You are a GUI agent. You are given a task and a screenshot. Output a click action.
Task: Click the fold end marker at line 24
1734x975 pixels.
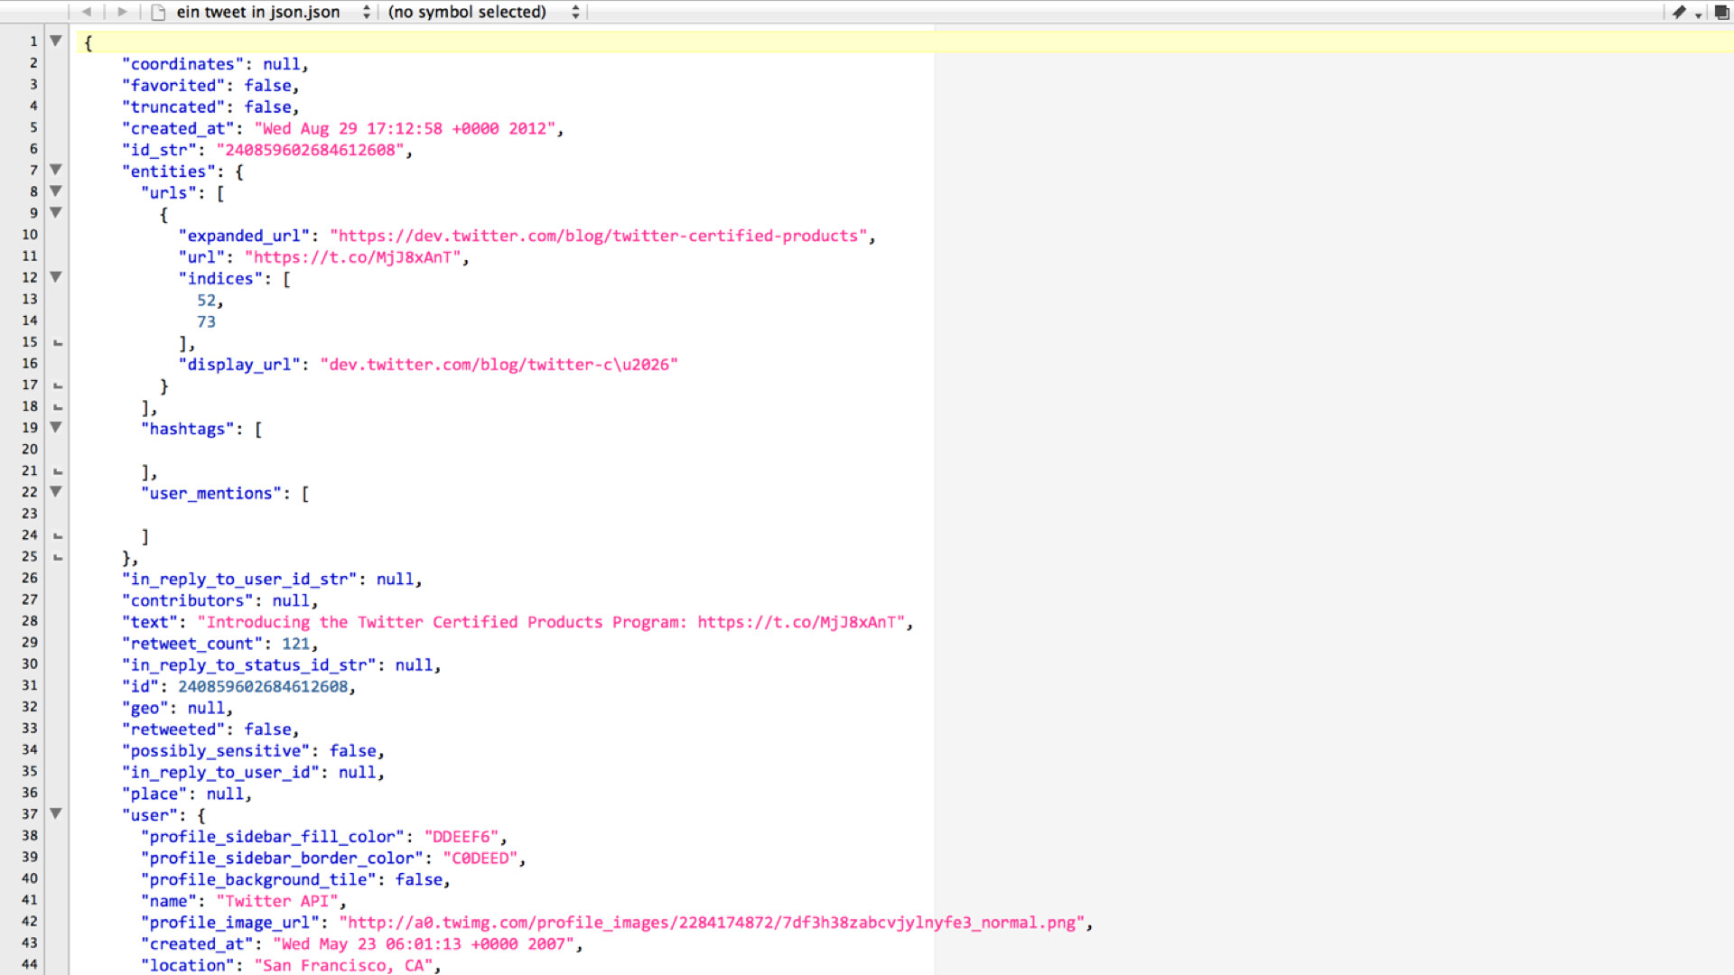point(58,536)
